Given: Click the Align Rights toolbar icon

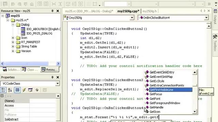Looking at the screenshot, I should pyautogui.click(x=19, y=4).
